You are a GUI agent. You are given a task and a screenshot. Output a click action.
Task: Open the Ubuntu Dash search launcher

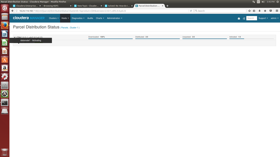click(5, 8)
